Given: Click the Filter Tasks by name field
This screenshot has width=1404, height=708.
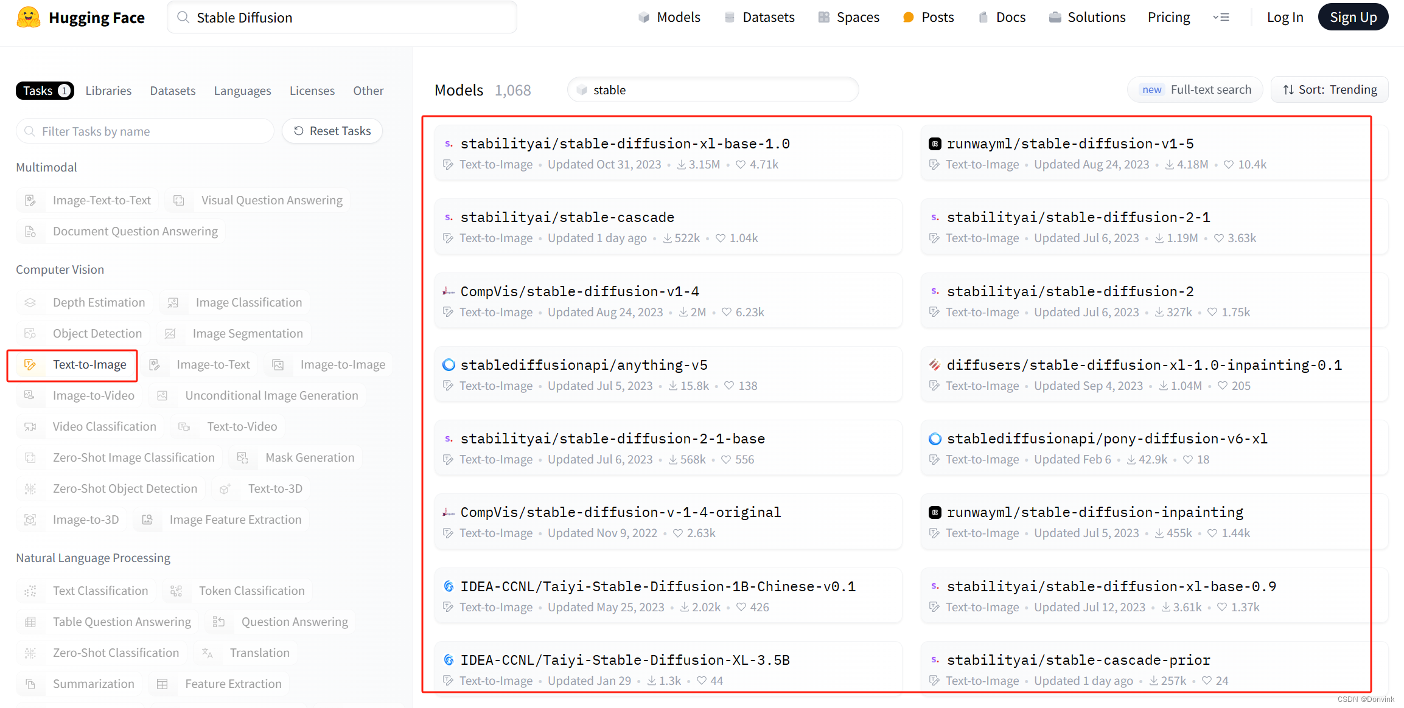Looking at the screenshot, I should click(x=146, y=131).
